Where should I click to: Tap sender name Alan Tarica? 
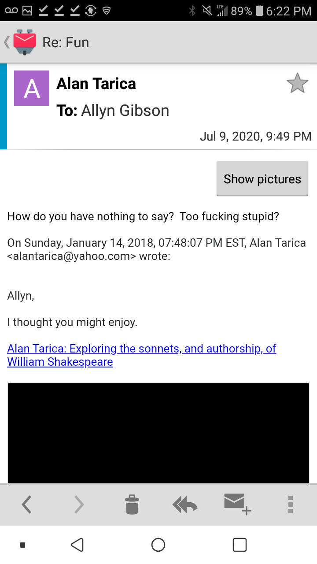[96, 83]
